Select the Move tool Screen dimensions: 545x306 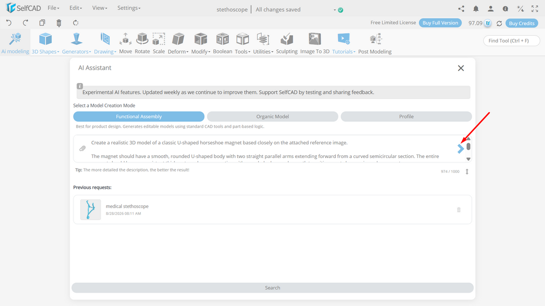[126, 43]
